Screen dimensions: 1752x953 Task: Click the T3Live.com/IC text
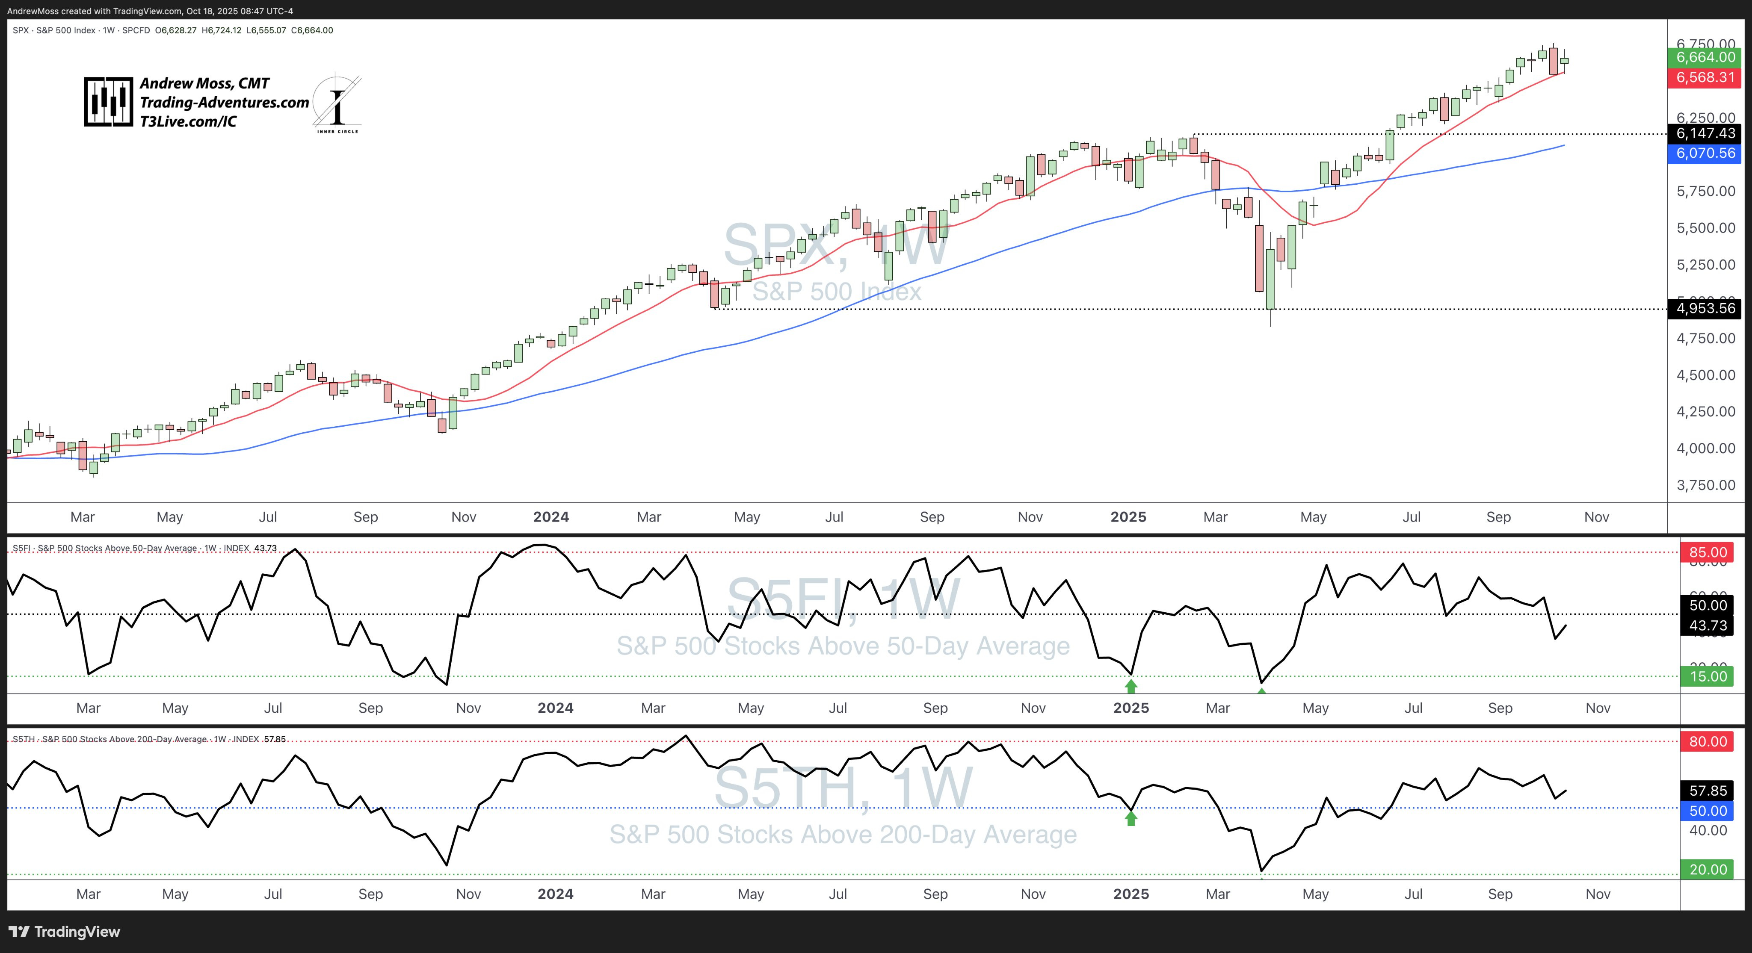point(188,122)
